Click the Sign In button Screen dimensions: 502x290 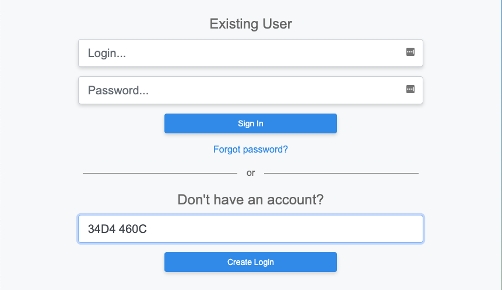coord(251,123)
